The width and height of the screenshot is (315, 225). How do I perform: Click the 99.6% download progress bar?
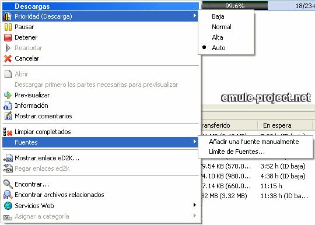235,6
